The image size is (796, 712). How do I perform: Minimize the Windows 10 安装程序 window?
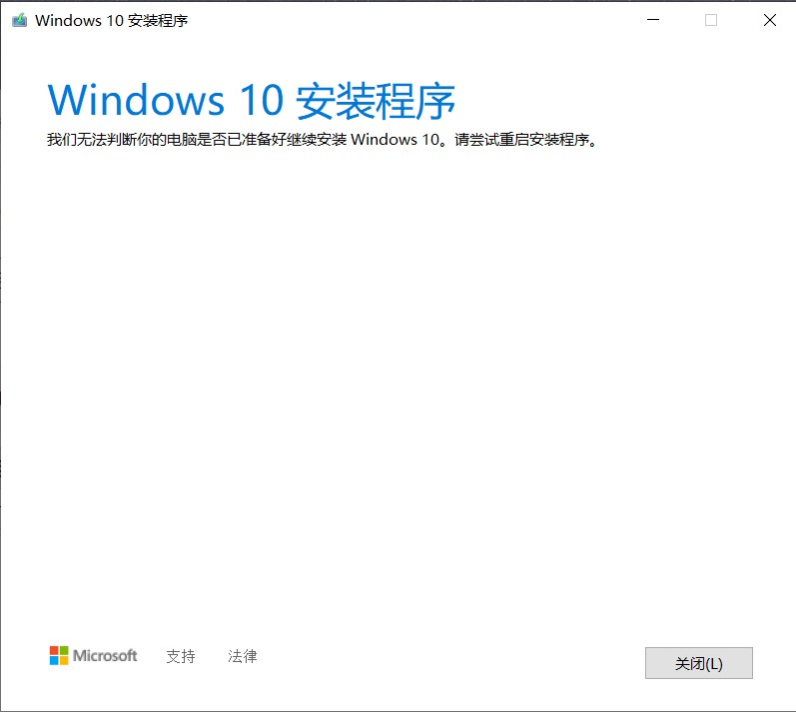tap(653, 20)
